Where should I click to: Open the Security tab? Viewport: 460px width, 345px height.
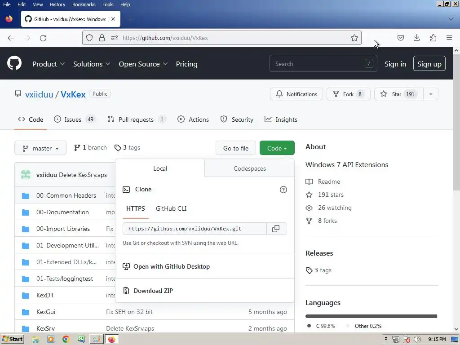[237, 119]
